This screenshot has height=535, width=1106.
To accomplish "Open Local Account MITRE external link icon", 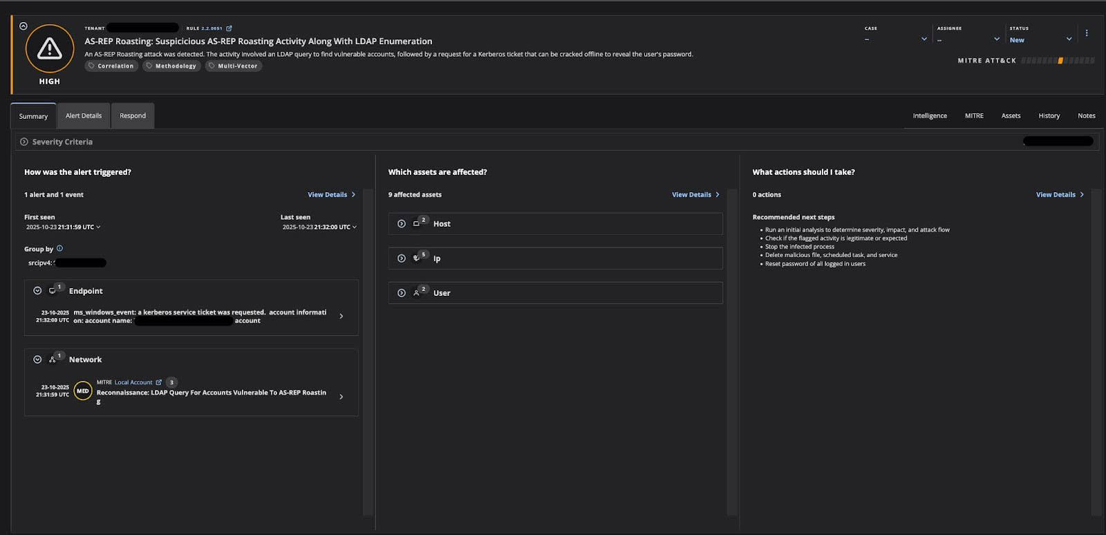I will [x=159, y=382].
